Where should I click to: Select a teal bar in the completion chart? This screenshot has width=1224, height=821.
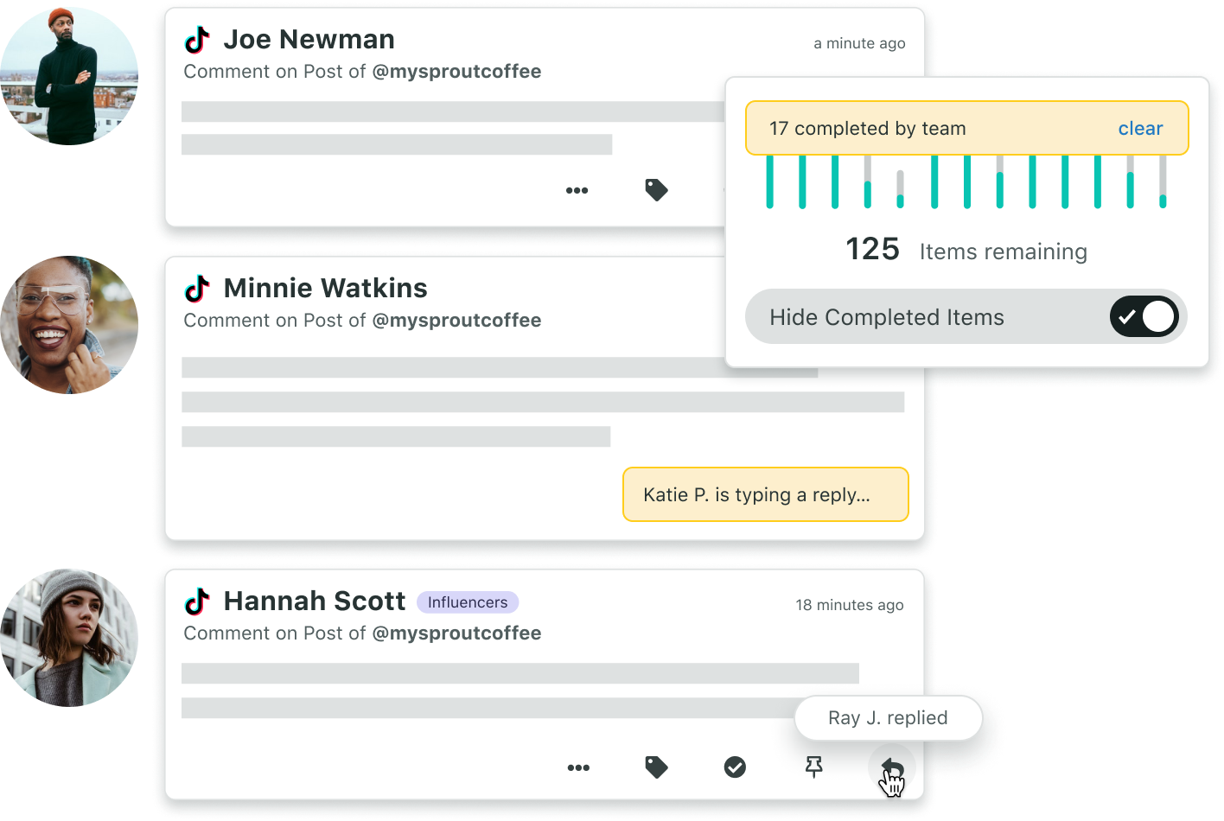(769, 181)
